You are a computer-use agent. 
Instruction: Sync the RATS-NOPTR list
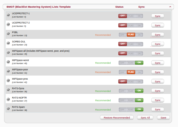158,100
